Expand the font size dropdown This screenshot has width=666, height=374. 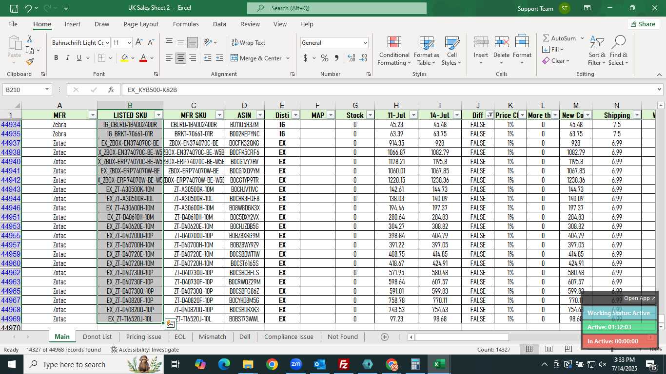point(129,43)
